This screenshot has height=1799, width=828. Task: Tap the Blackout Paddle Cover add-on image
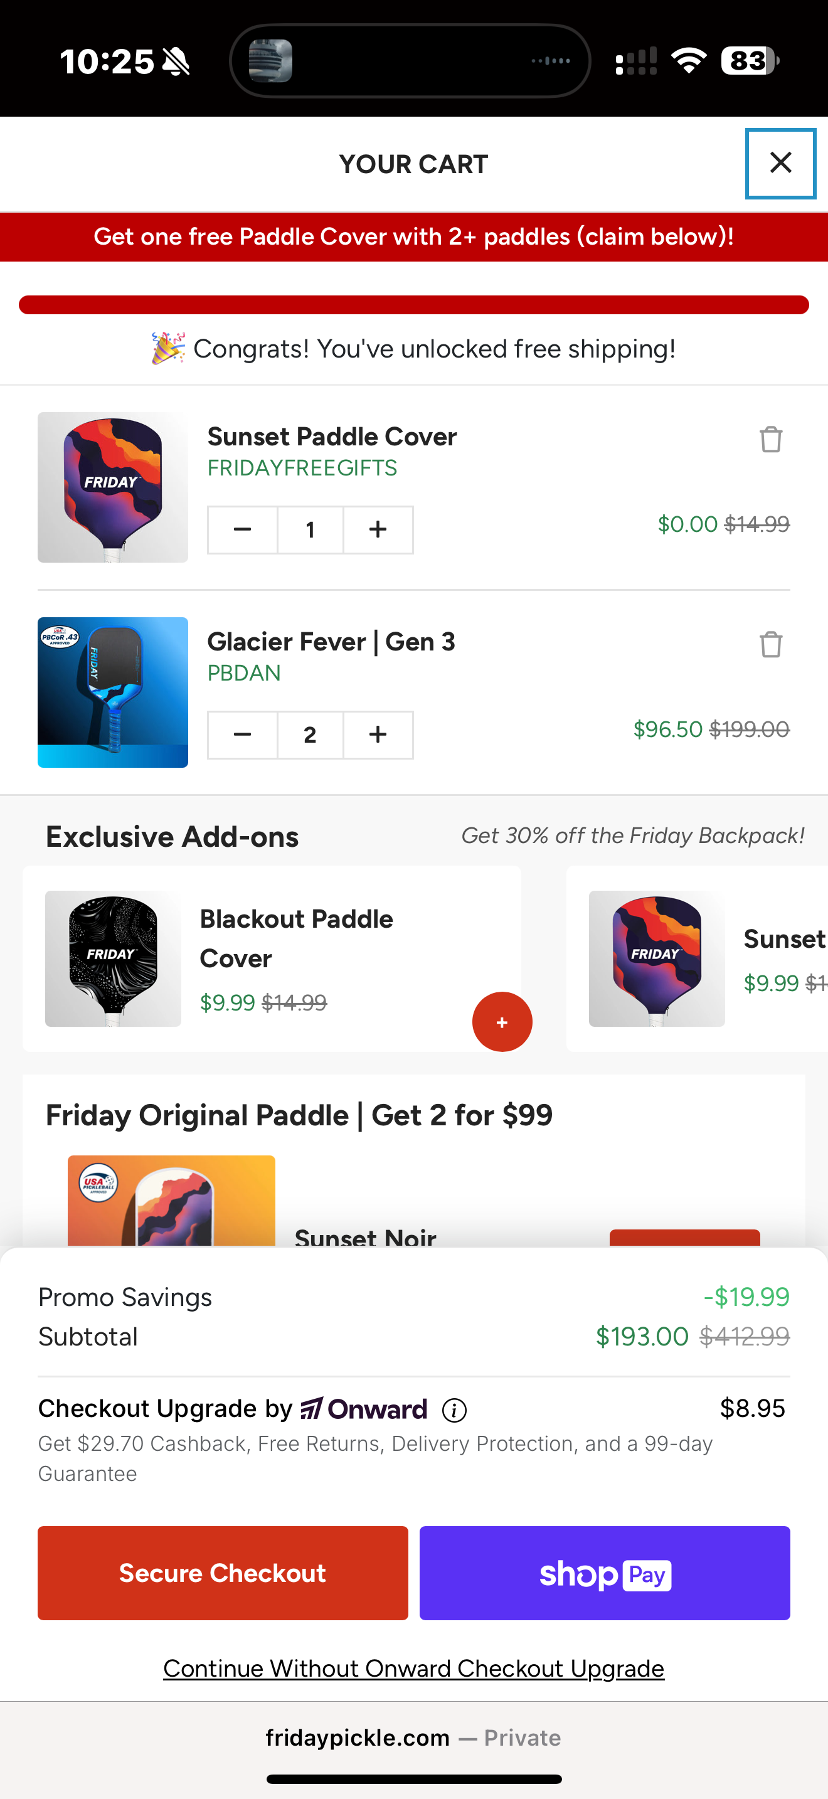point(113,958)
